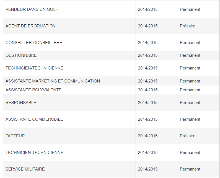
Task: Select the ASSISTANTE COMMERCIALE entry
Action: pyautogui.click(x=34, y=119)
